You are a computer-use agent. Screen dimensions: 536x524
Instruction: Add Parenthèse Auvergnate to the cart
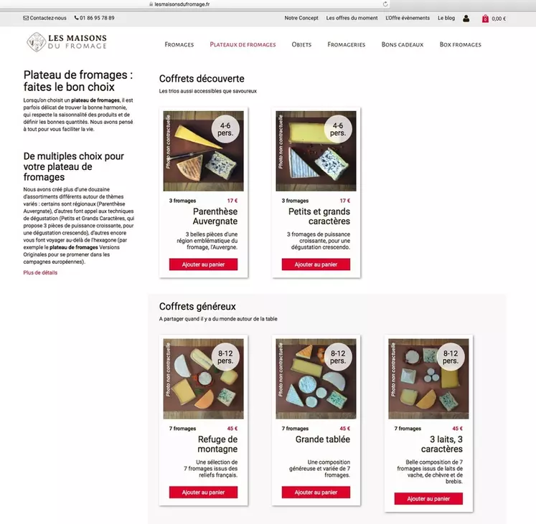click(x=203, y=265)
